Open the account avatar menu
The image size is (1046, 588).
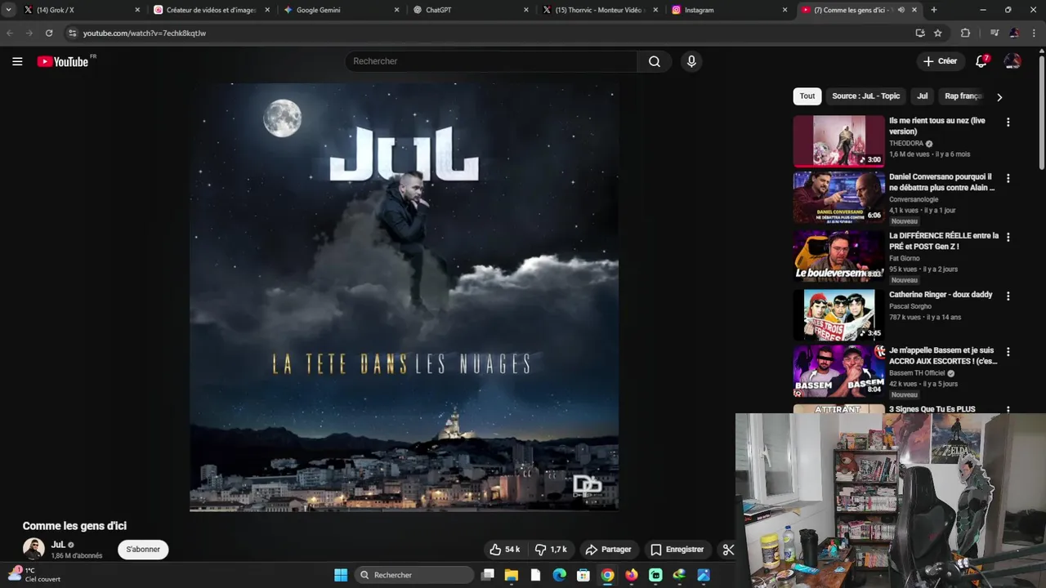tap(1012, 61)
